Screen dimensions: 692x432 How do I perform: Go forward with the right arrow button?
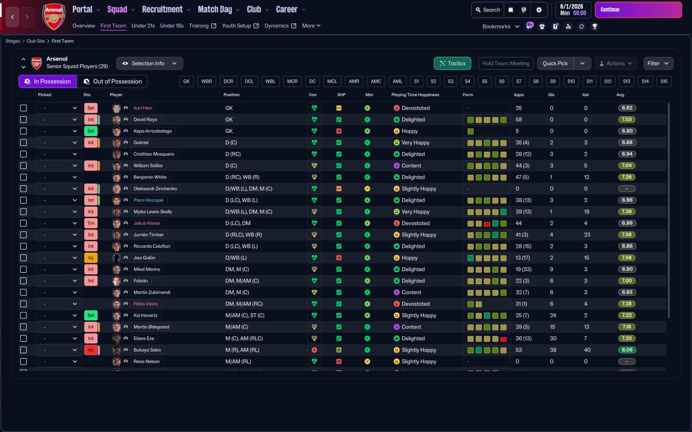(x=27, y=17)
